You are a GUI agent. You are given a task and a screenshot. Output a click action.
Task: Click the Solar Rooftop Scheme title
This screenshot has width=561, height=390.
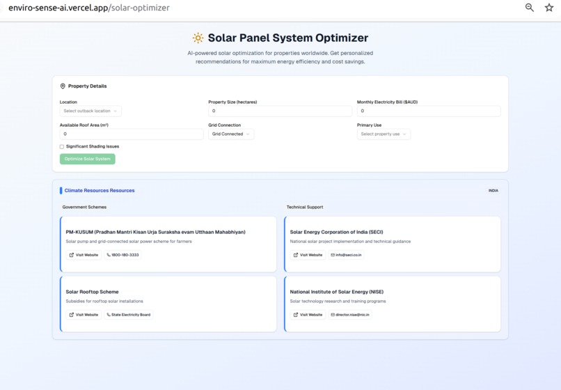coord(92,292)
